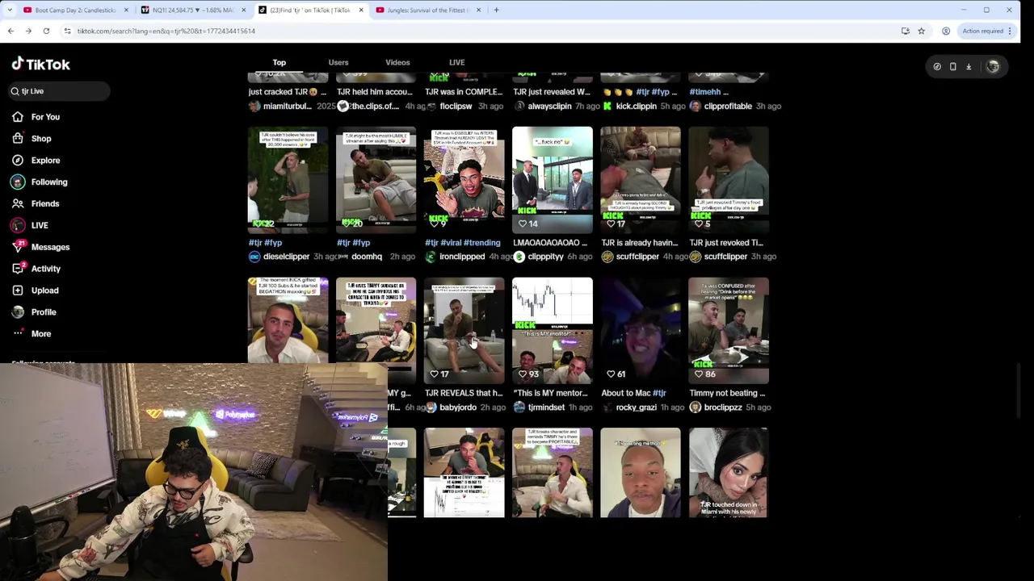Click heart icon on video with 14 likes

pos(522,224)
